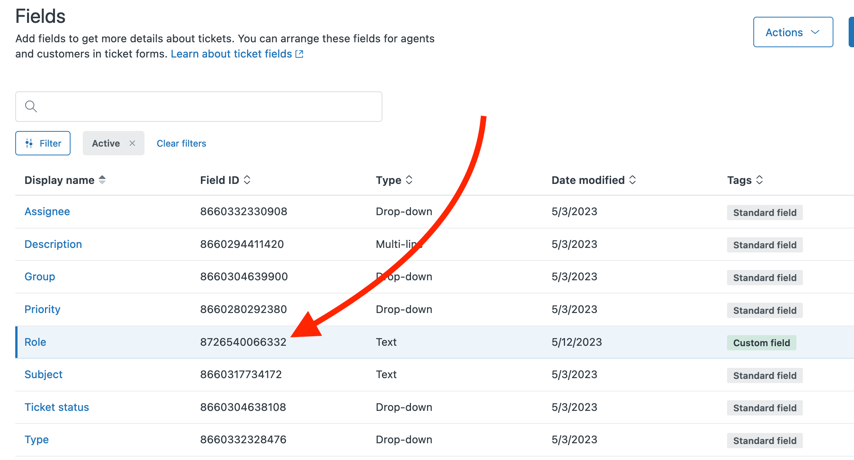Click Clear filters to reset filtering
The image size is (854, 460).
181,143
